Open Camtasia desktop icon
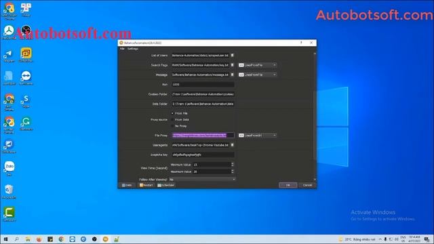The height and width of the screenshot is (244, 434). click(9, 214)
